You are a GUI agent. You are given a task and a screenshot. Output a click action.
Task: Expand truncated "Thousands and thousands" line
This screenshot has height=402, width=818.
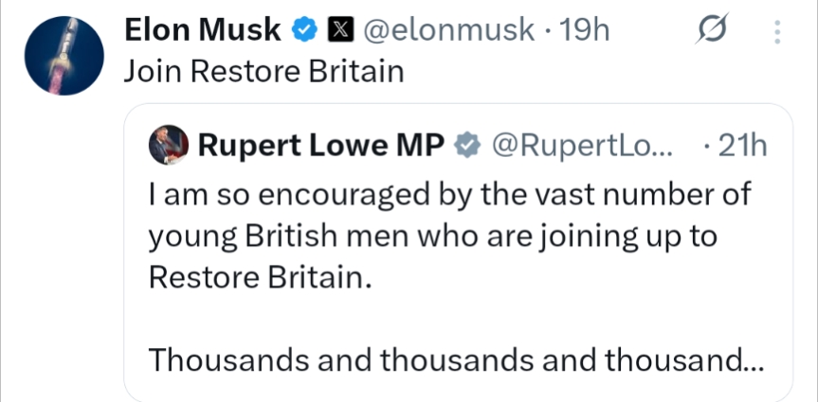[445, 359]
